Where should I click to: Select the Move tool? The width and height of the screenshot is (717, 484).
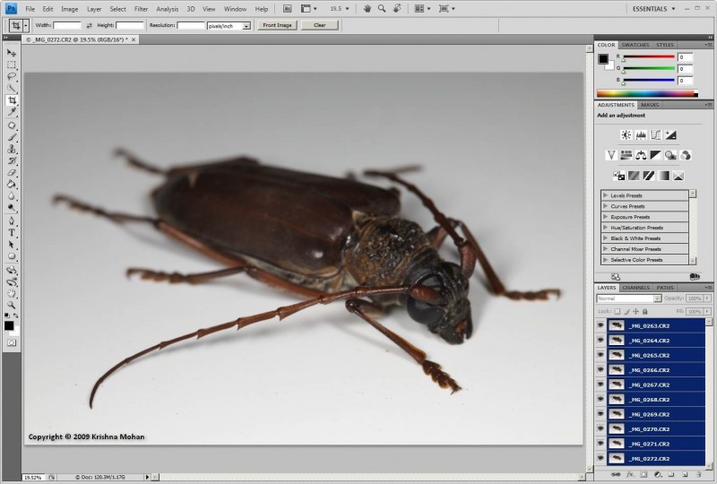[x=12, y=53]
